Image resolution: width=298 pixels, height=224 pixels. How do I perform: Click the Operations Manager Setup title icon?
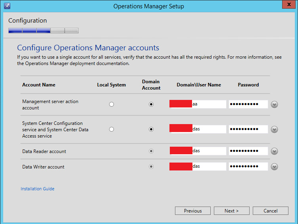[x=7, y=6]
